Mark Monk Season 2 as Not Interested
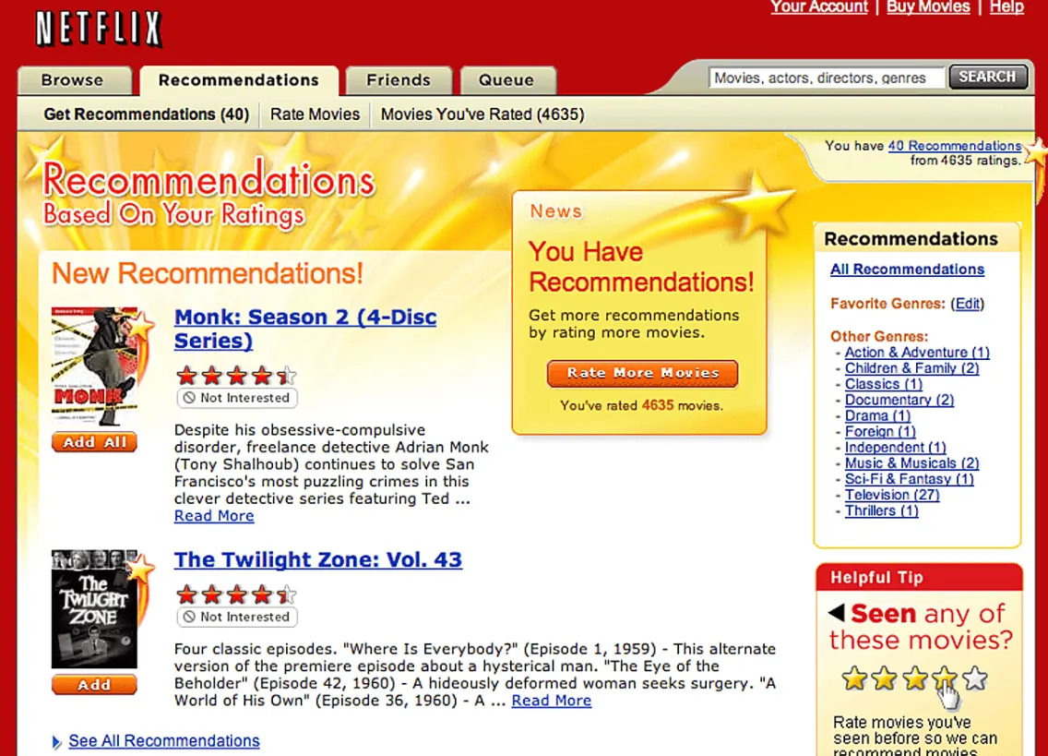 [x=237, y=398]
